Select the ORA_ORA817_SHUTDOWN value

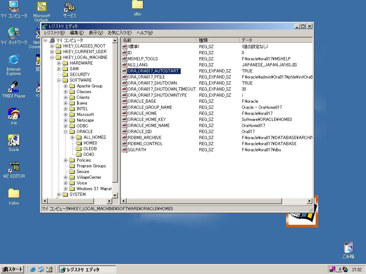coord(152,83)
